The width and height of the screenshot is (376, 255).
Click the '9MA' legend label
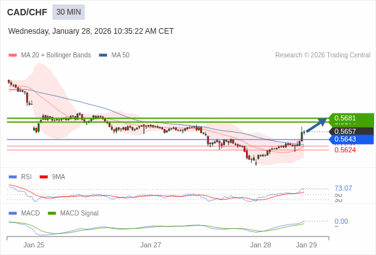[59, 177]
